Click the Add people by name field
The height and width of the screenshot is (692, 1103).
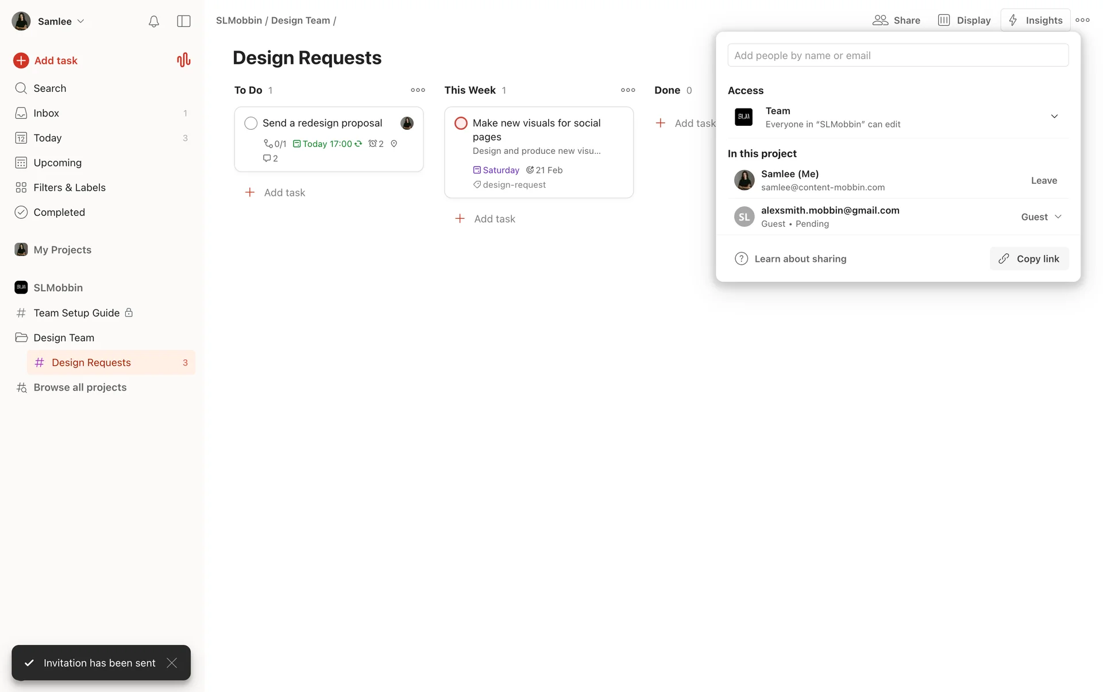[897, 55]
